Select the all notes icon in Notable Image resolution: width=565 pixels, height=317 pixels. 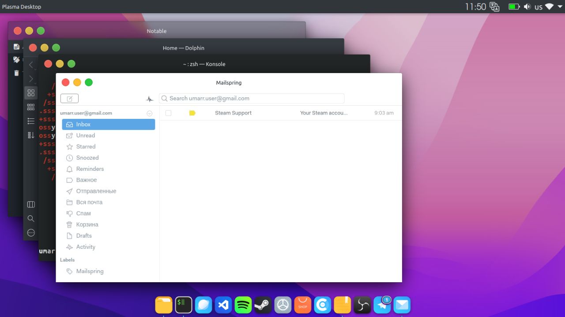pyautogui.click(x=16, y=47)
